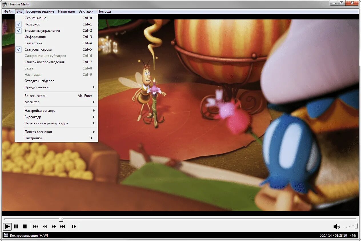
Task: Select Отладка шейдеров entry
Action: click(x=56, y=81)
